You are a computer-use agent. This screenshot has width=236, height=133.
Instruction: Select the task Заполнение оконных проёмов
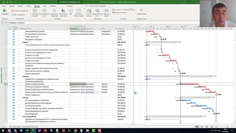[x=37, y=71]
